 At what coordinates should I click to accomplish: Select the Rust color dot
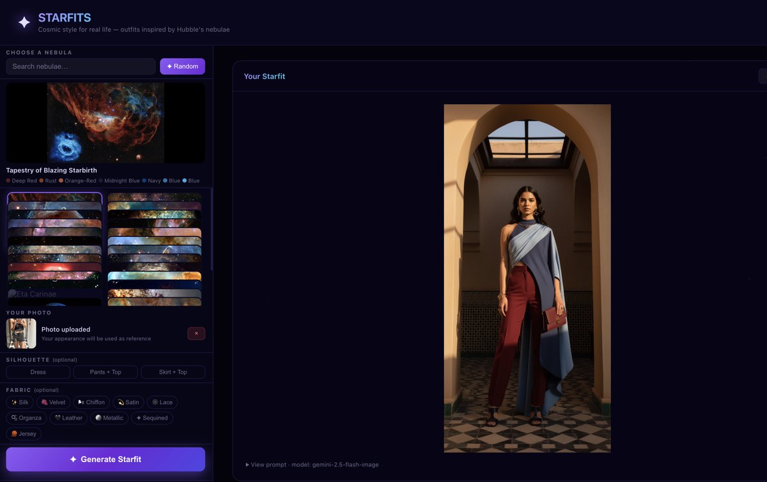click(42, 181)
